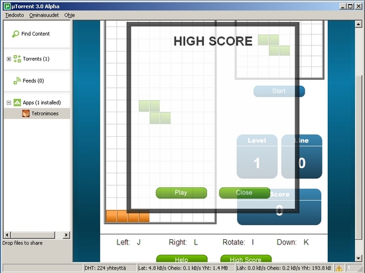Viewport: 365px width, 273px height.
Task: Expand the Torrents tree node
Action: pyautogui.click(x=9, y=59)
